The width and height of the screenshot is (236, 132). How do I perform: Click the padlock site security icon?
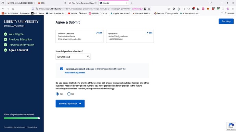tap(37, 9)
